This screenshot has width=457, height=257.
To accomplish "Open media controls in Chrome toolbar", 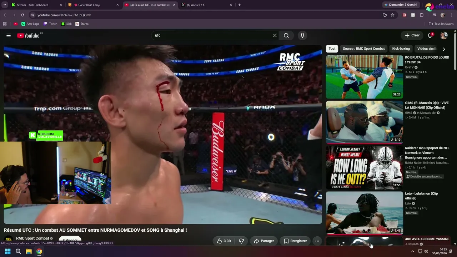I will point(434,15).
